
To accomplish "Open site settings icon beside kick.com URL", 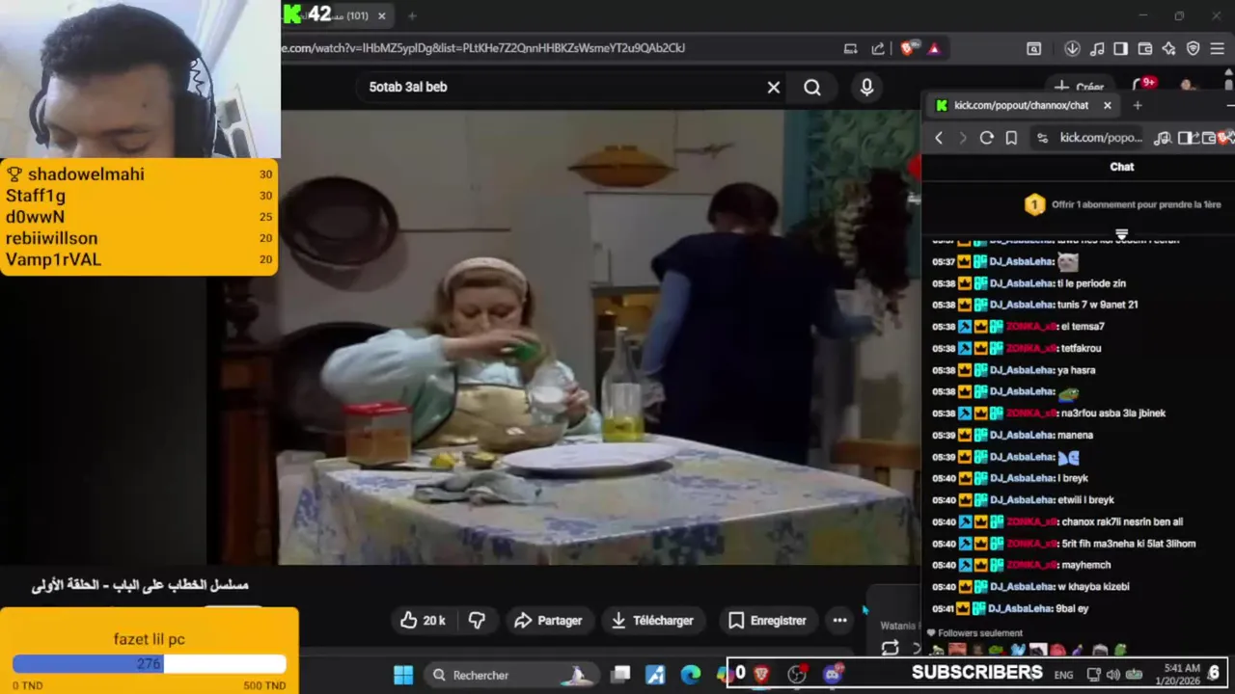I will click(x=1042, y=138).
